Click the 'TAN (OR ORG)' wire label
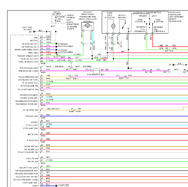 pos(53,109)
